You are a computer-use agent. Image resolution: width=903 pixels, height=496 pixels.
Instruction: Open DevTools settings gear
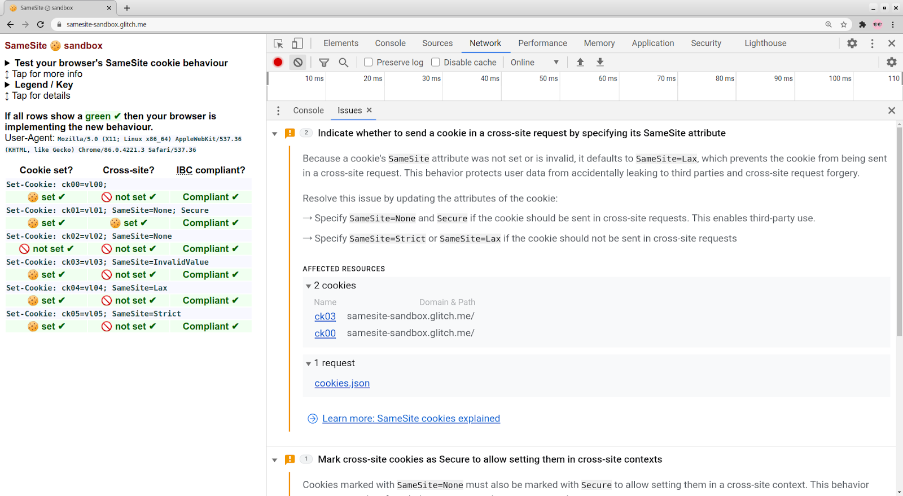click(x=852, y=43)
